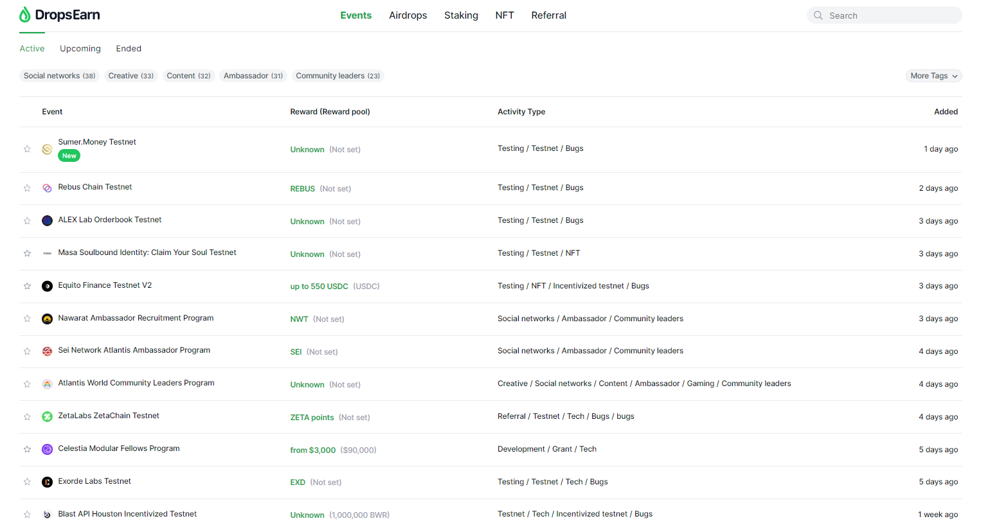Click the New badge on Sumer.Money
The image size is (990, 530).
pyautogui.click(x=69, y=155)
